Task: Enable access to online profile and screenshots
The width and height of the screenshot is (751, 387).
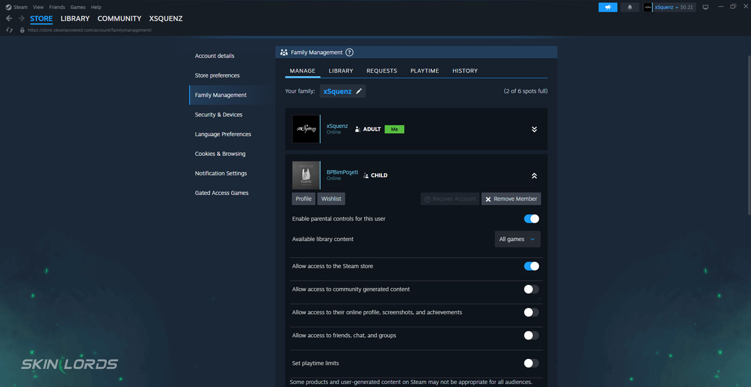Action: (532, 313)
